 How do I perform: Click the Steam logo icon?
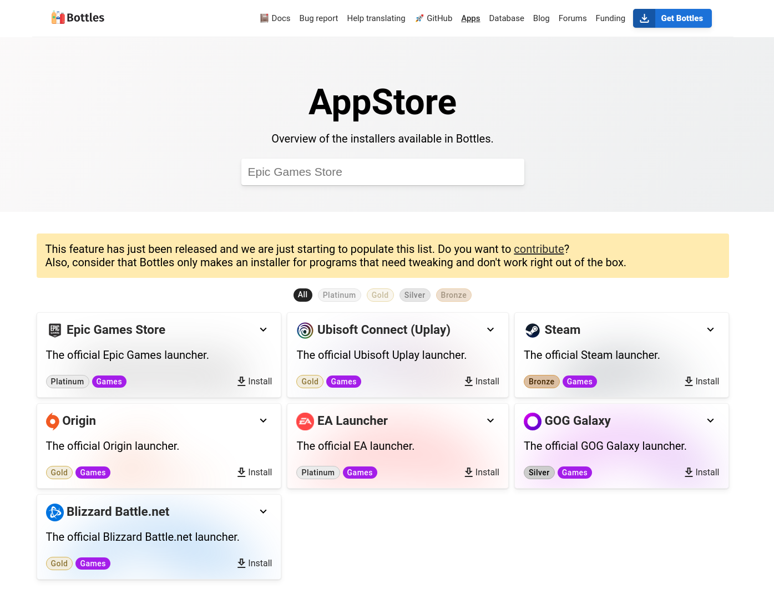click(533, 330)
